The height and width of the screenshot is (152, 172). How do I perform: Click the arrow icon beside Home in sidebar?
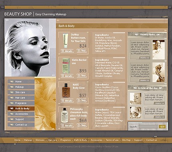pyautogui.click(x=12, y=82)
